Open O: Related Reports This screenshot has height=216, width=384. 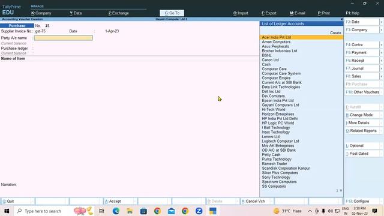pos(362,131)
